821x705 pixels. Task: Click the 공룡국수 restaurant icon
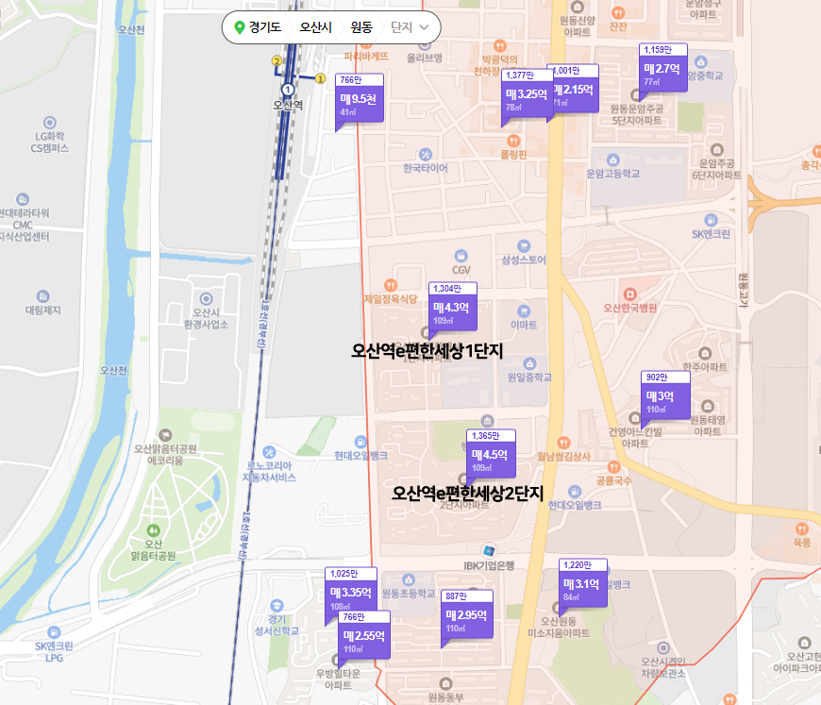(x=613, y=466)
